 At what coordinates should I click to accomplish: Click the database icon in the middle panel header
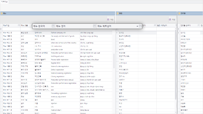[x=117, y=13]
